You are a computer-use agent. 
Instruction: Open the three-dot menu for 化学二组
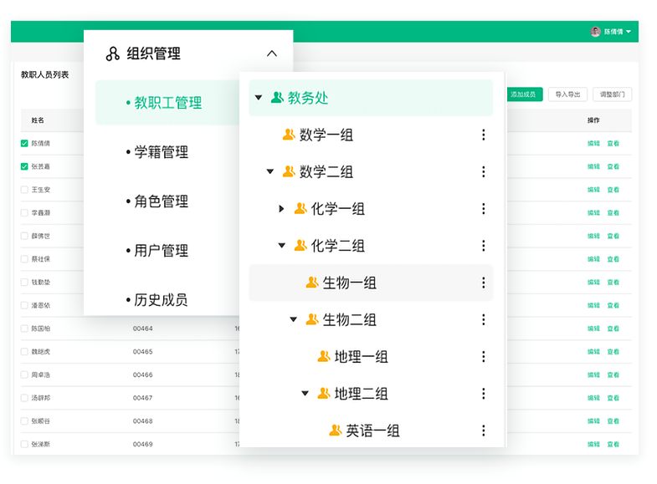[x=483, y=246]
